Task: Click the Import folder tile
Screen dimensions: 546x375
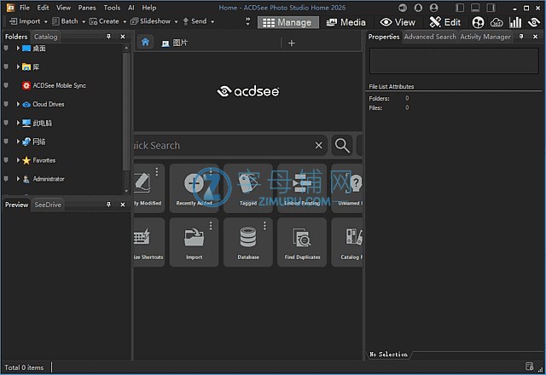Action: click(x=194, y=242)
